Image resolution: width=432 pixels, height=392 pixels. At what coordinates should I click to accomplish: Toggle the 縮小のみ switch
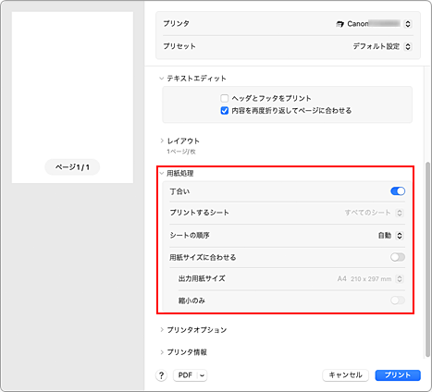(x=398, y=300)
